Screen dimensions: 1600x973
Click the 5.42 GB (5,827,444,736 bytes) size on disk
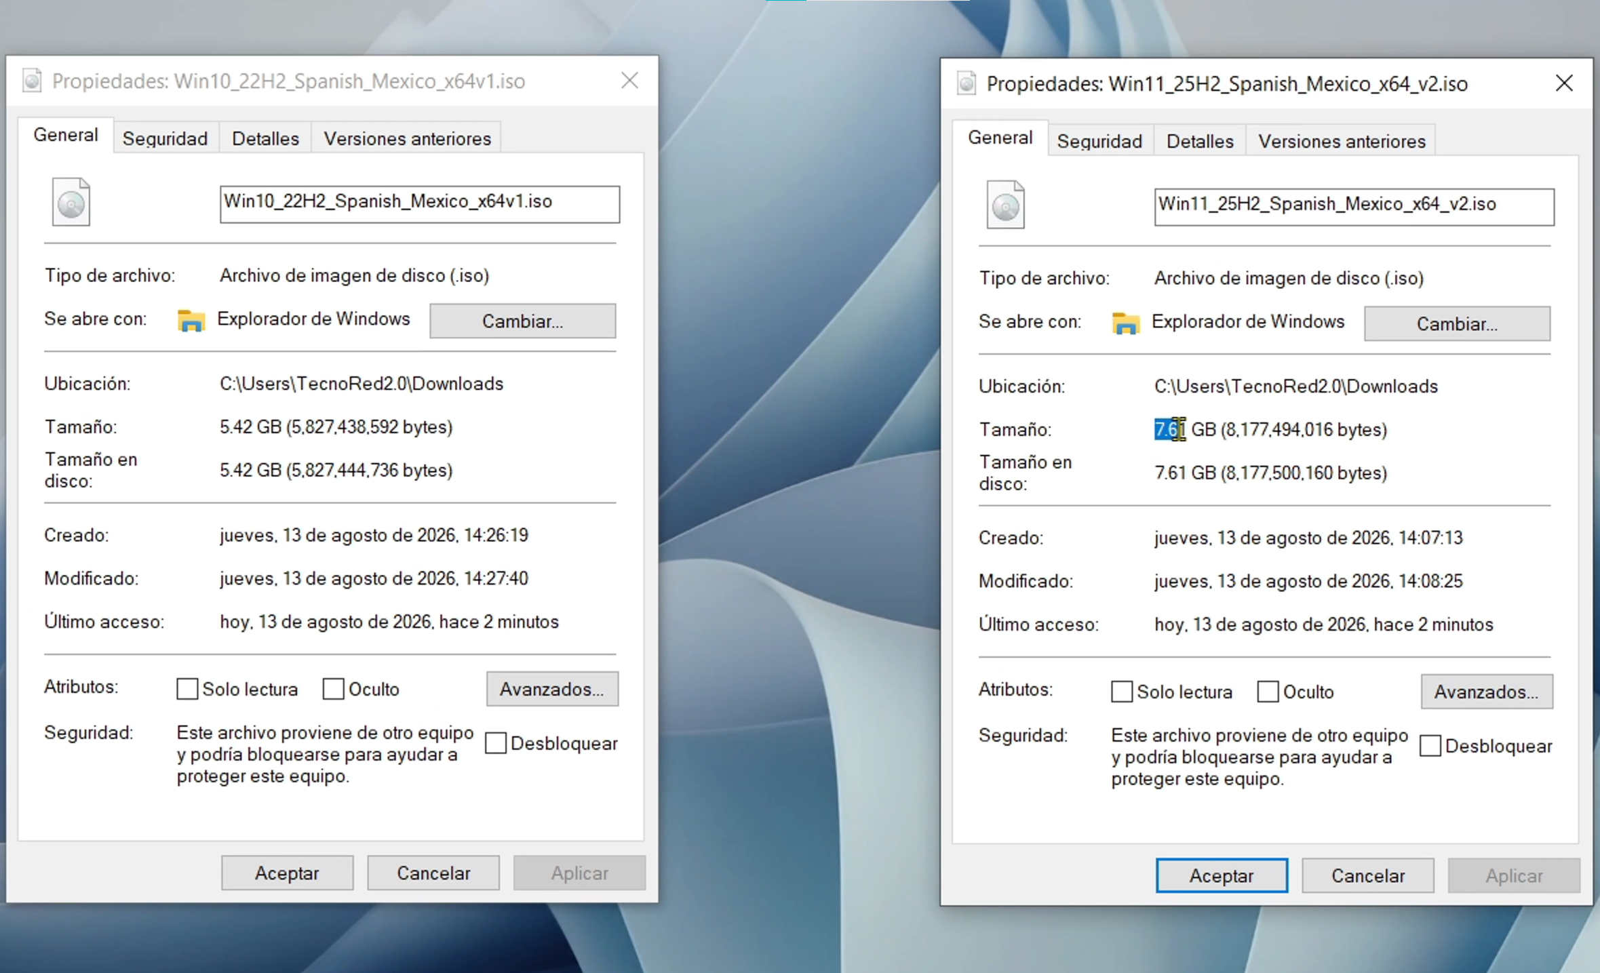point(336,470)
